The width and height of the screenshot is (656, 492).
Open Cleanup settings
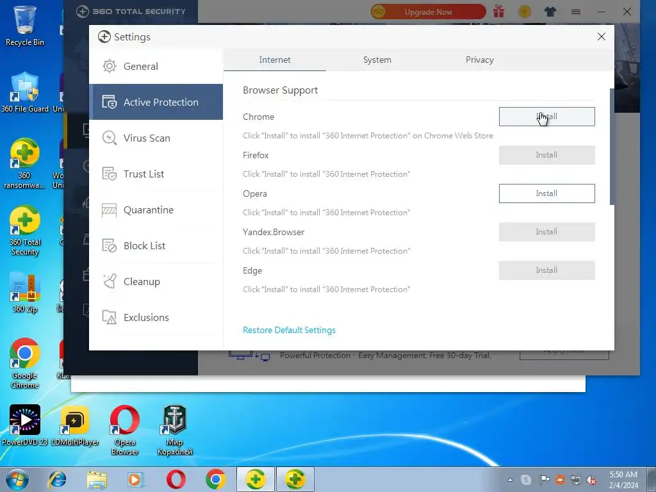(x=156, y=282)
